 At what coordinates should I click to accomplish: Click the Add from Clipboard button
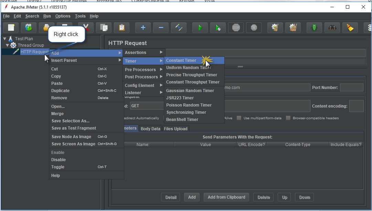click(226, 197)
